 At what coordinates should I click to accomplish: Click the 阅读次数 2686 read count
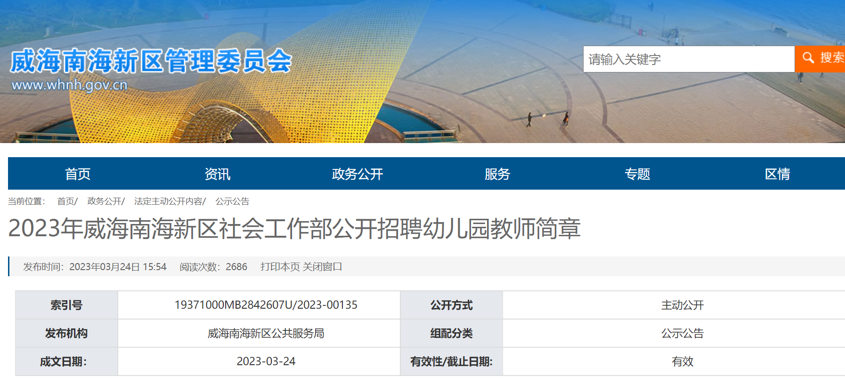coord(213,267)
